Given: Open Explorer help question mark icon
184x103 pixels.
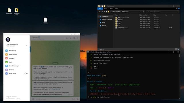Looking at the screenshot, I should tap(179, 9).
